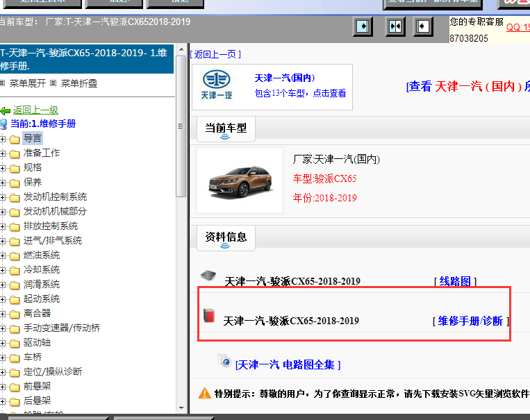Click tree scrollbar up arrow
The height and width of the screenshot is (420, 530).
point(181,49)
